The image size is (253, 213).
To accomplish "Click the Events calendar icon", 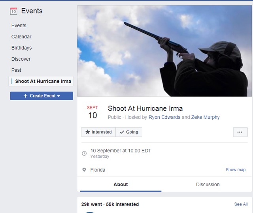I will (13, 11).
